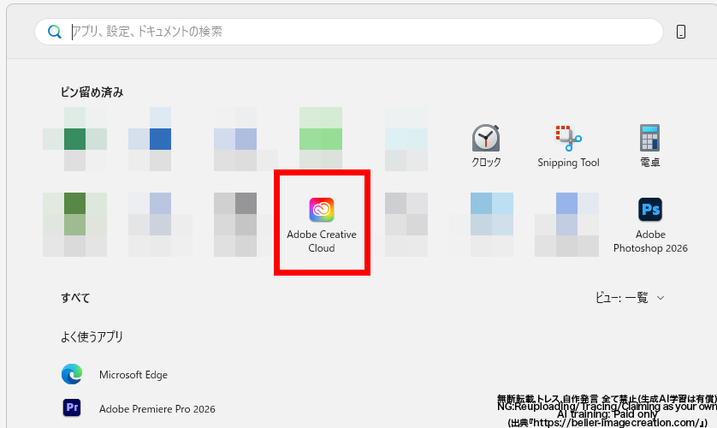Click the Microsoft Edge text label

(x=133, y=375)
